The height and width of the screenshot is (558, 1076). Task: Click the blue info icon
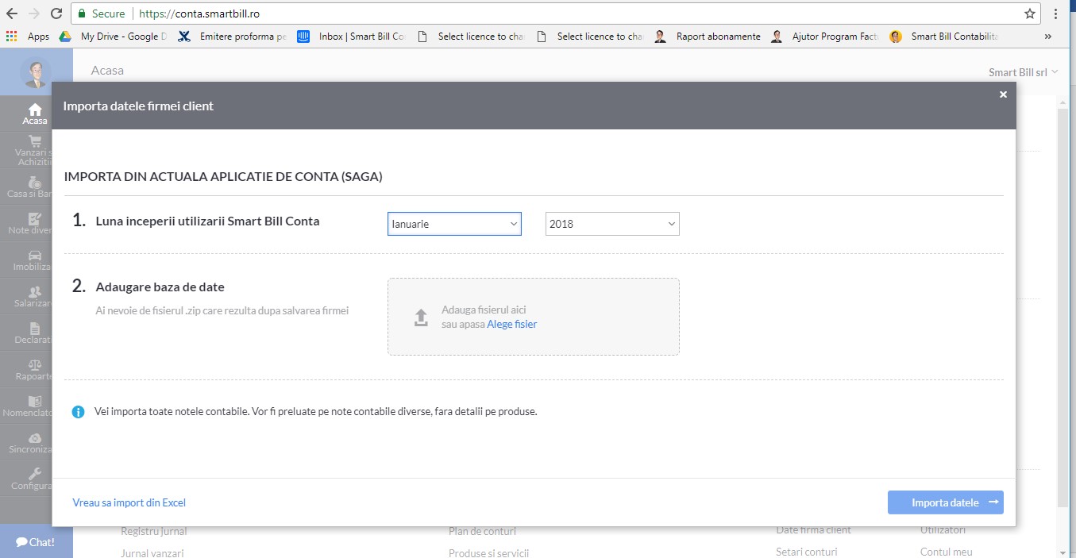pos(78,412)
